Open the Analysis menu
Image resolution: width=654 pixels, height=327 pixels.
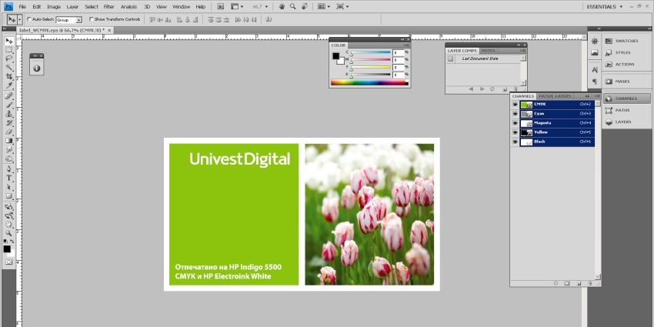(x=129, y=7)
